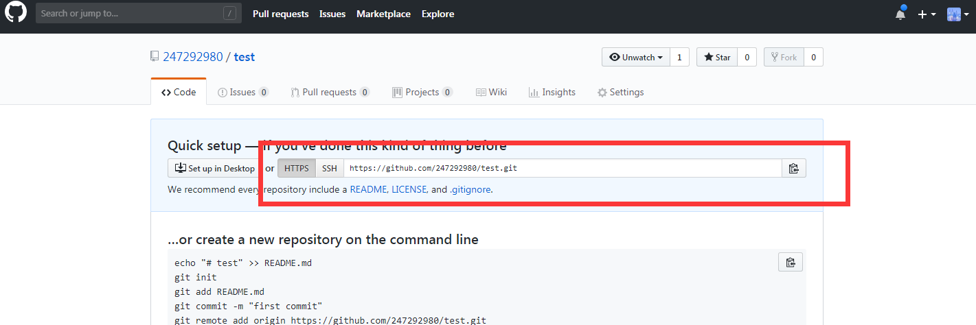Open Issues in top navigation
This screenshot has width=976, height=325.
click(332, 14)
